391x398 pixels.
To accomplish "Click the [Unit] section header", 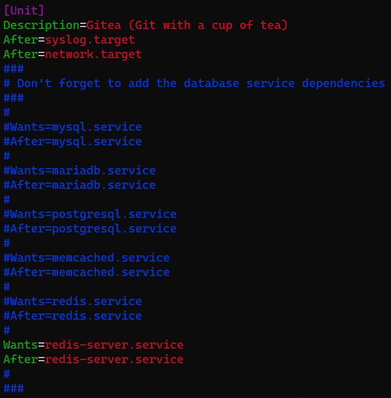I will (24, 11).
